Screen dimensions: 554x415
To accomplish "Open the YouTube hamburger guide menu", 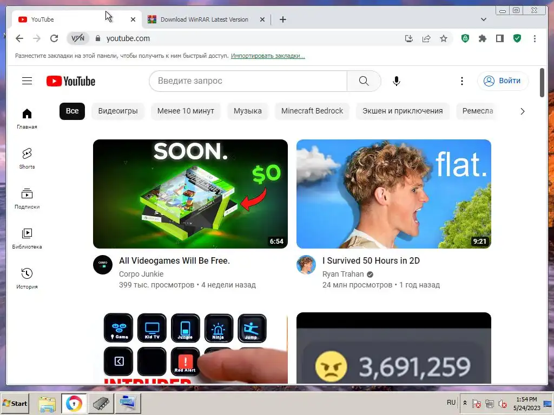I will coord(27,81).
